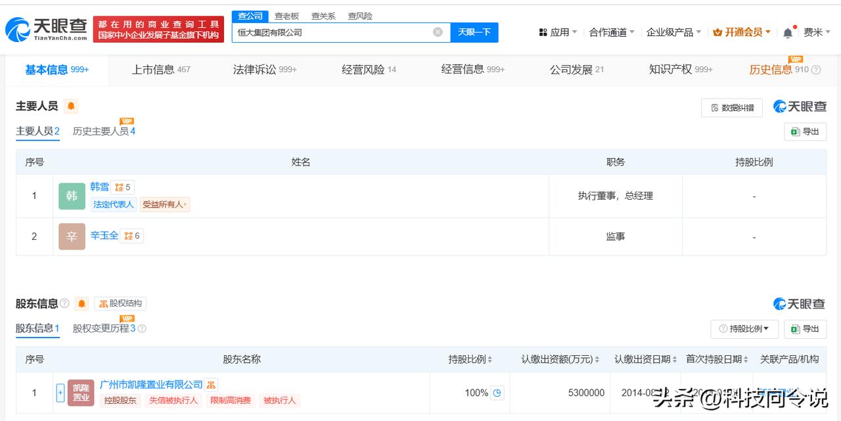Select the 股东信息 1 sub-tab
Image resolution: width=841 pixels, height=421 pixels.
pos(37,328)
